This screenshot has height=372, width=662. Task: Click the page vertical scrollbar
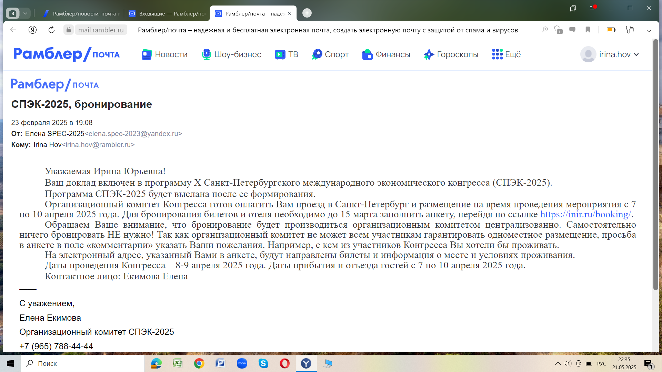click(x=656, y=165)
